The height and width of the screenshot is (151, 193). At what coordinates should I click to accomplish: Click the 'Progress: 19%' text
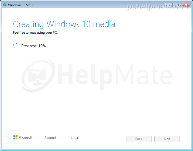(33, 46)
